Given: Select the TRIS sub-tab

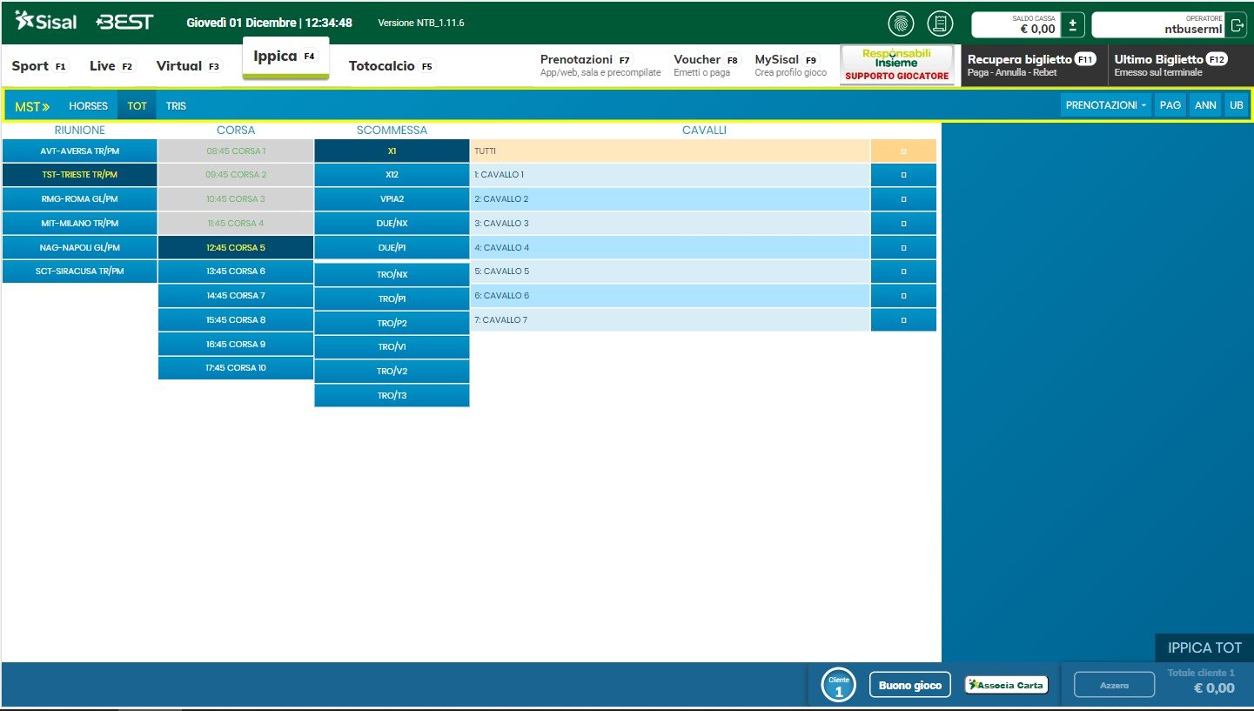Looking at the screenshot, I should pos(176,106).
